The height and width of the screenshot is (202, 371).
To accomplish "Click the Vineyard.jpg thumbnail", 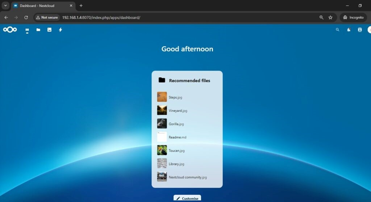I will (x=162, y=110).
